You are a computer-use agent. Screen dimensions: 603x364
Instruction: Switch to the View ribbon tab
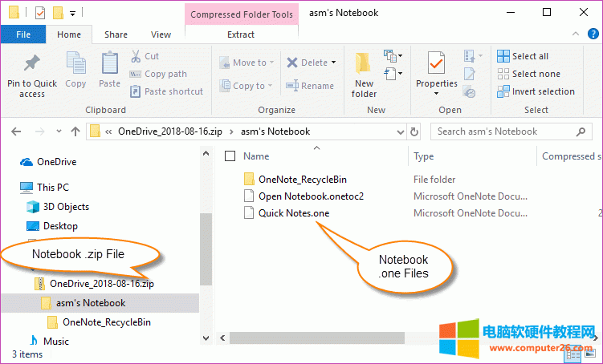161,34
